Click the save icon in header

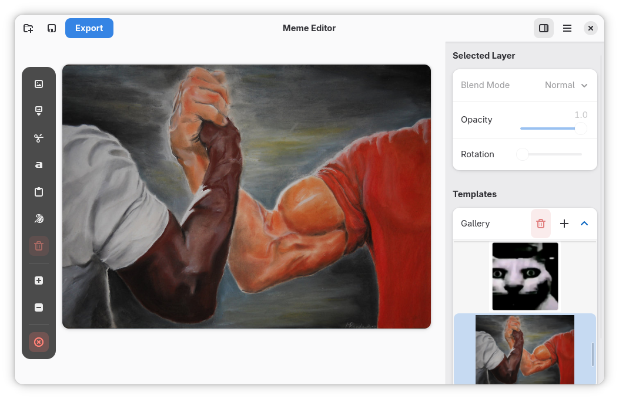(52, 28)
